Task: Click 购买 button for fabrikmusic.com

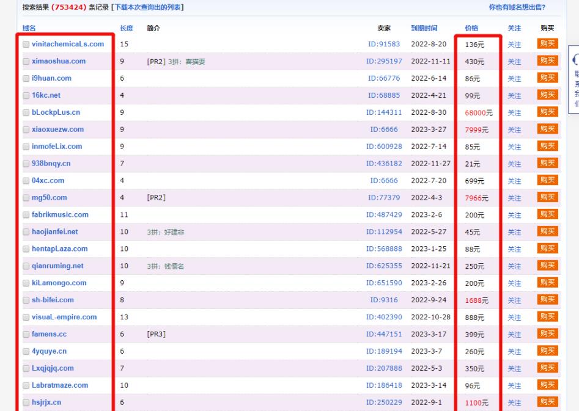Action: click(x=547, y=215)
